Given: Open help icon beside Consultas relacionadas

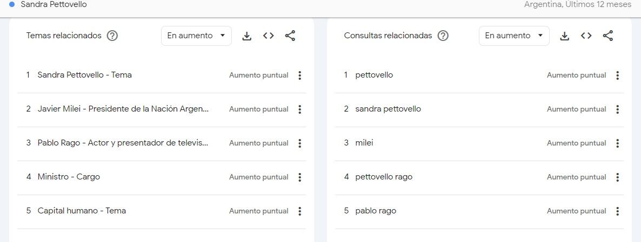Looking at the screenshot, I should tap(443, 36).
